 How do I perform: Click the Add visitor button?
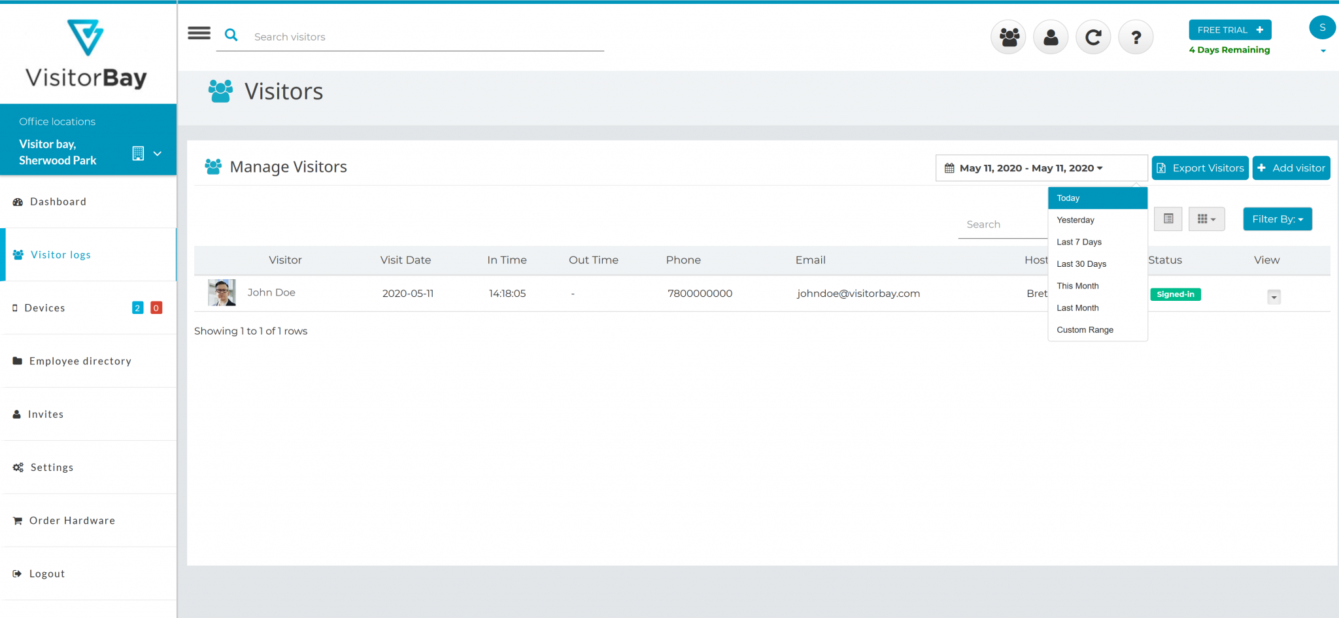click(x=1291, y=168)
